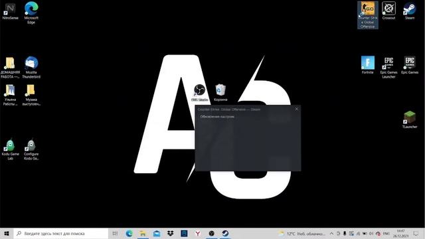The height and width of the screenshot is (239, 425).
Task: Open the OBS Studio desktop shortcut
Action: pyautogui.click(x=200, y=93)
